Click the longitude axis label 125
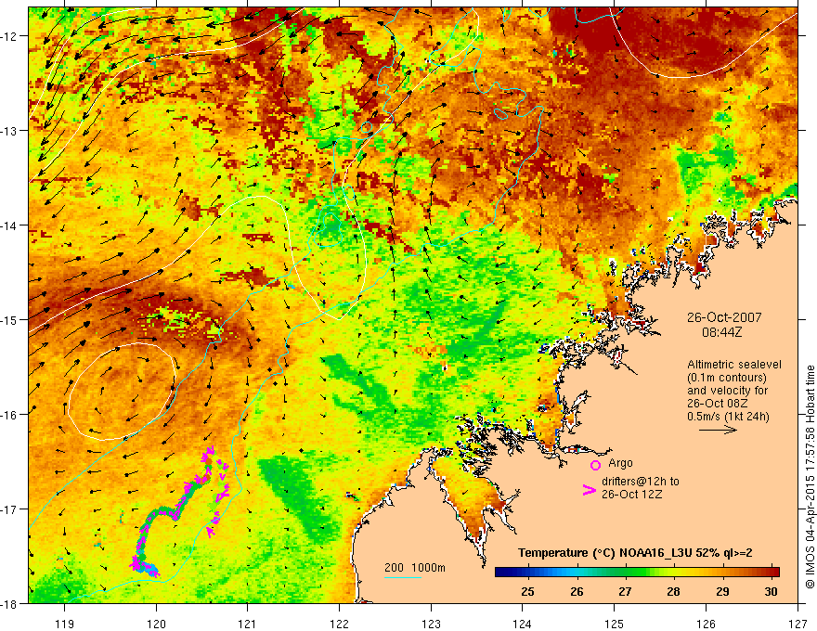 pyautogui.click(x=615, y=624)
